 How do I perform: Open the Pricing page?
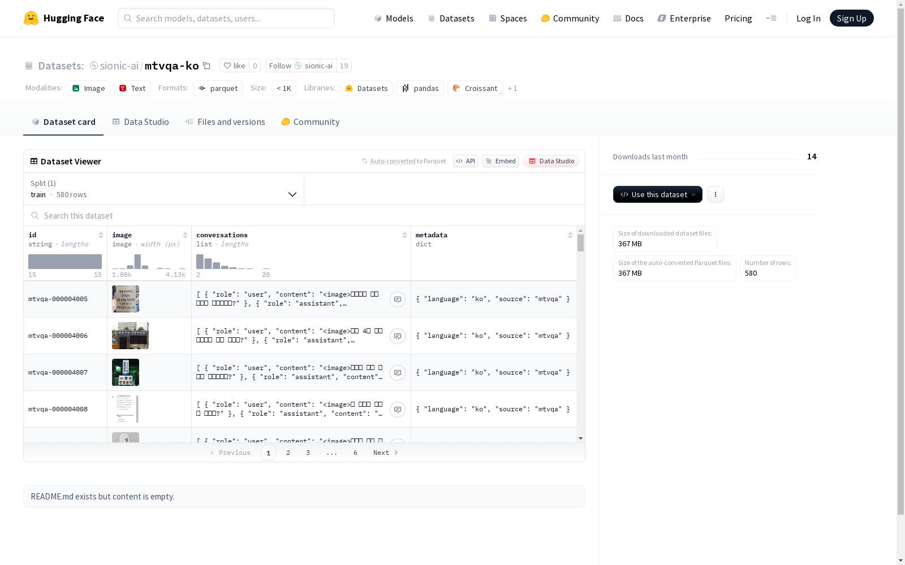pos(738,18)
